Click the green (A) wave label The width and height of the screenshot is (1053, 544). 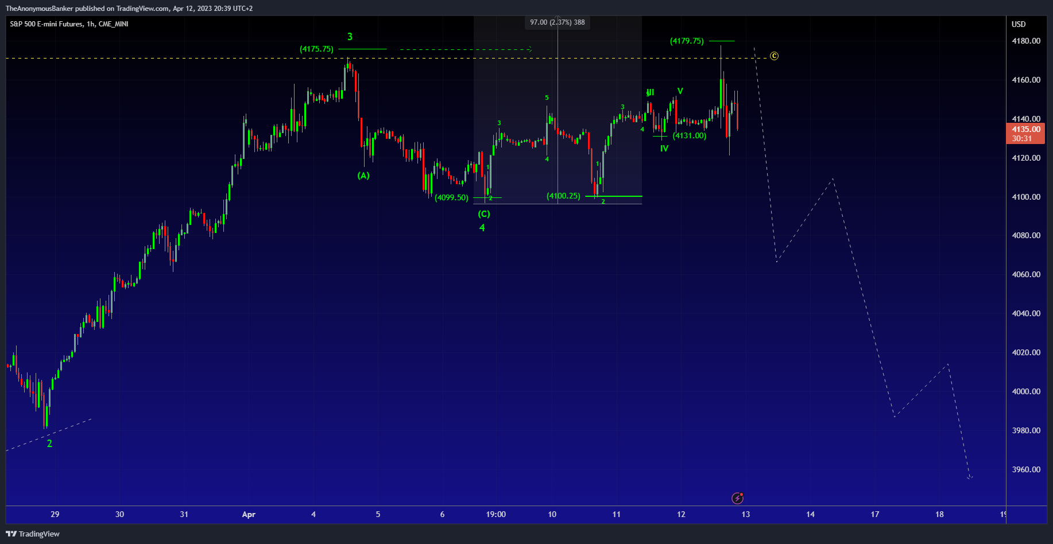363,176
